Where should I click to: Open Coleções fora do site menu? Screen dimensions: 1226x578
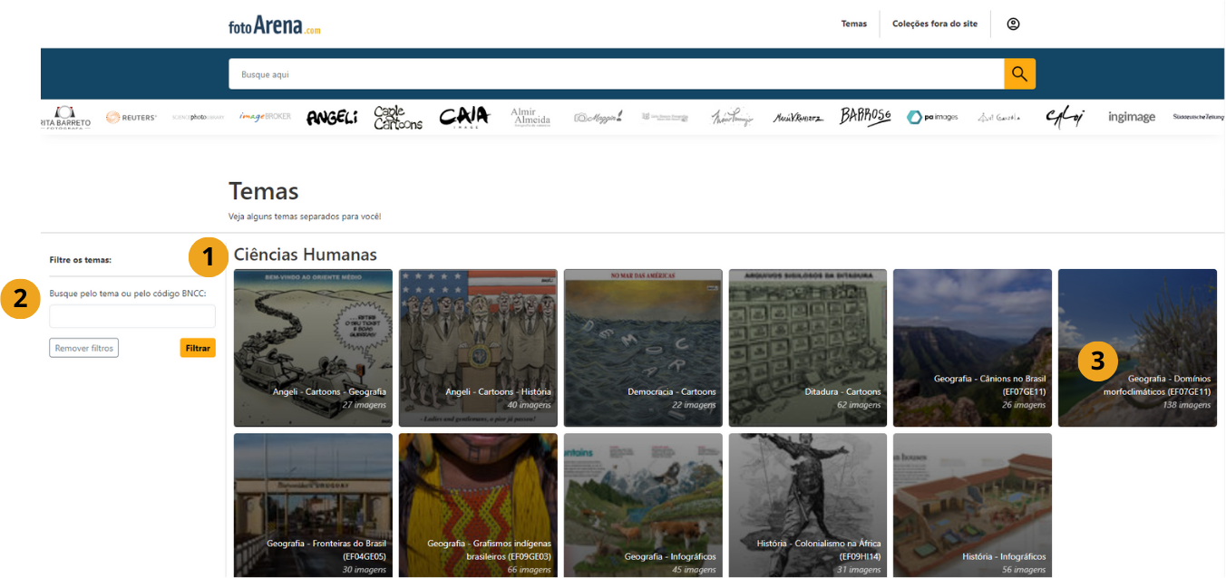click(935, 24)
